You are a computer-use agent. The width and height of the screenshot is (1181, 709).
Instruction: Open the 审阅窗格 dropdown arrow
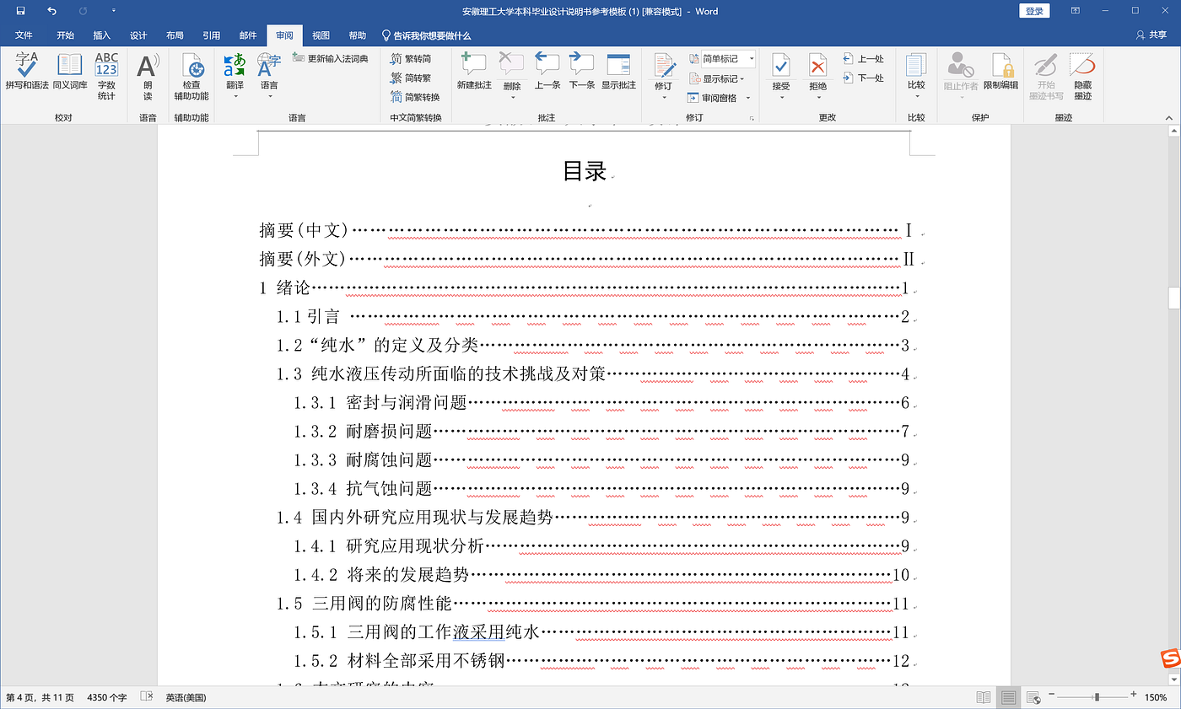pyautogui.click(x=747, y=98)
